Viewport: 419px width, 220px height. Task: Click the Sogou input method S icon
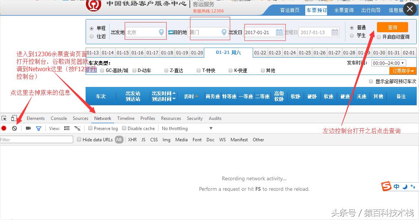[x=387, y=186]
